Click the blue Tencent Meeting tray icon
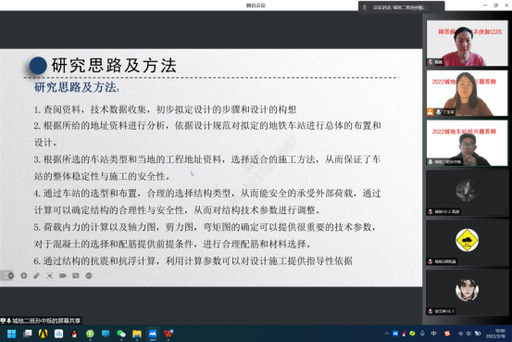This screenshot has height=342, width=512. pos(395,334)
